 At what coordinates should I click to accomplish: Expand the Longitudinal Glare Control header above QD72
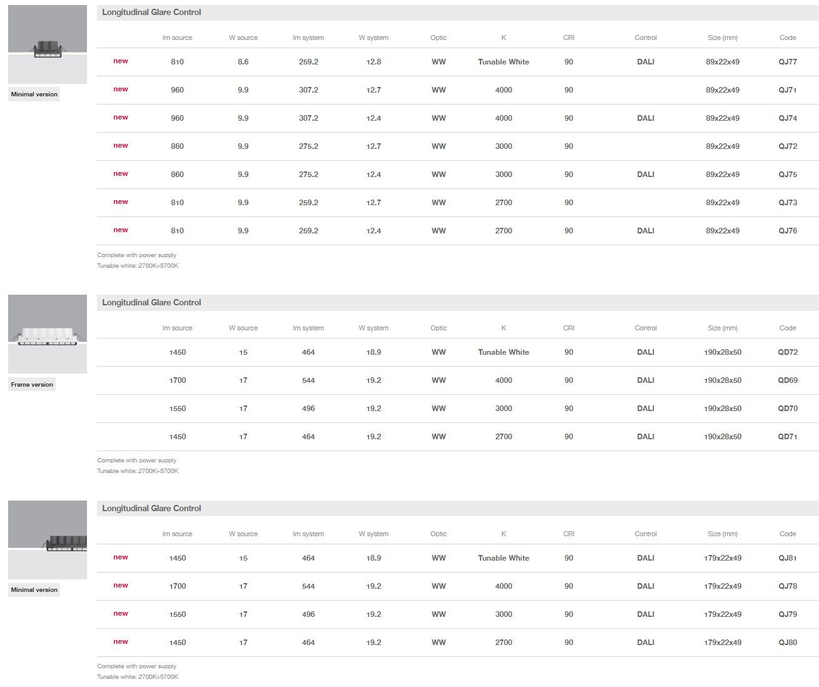(151, 303)
